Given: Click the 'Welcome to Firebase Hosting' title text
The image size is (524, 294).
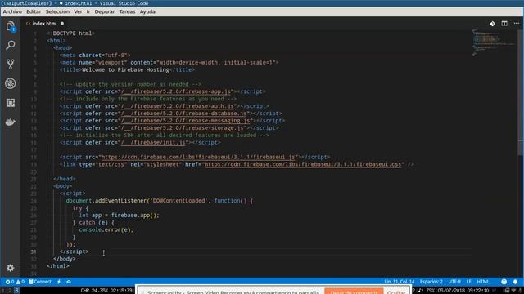Looking at the screenshot, I should click(125, 70).
